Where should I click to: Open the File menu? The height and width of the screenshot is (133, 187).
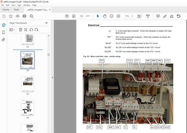pyautogui.click(x=2, y=5)
